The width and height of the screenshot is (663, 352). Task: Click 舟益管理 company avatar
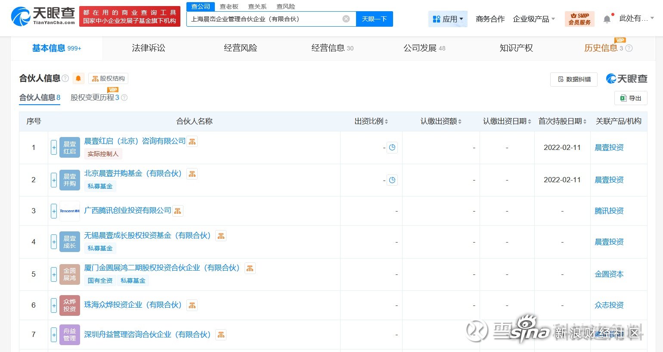click(70, 335)
